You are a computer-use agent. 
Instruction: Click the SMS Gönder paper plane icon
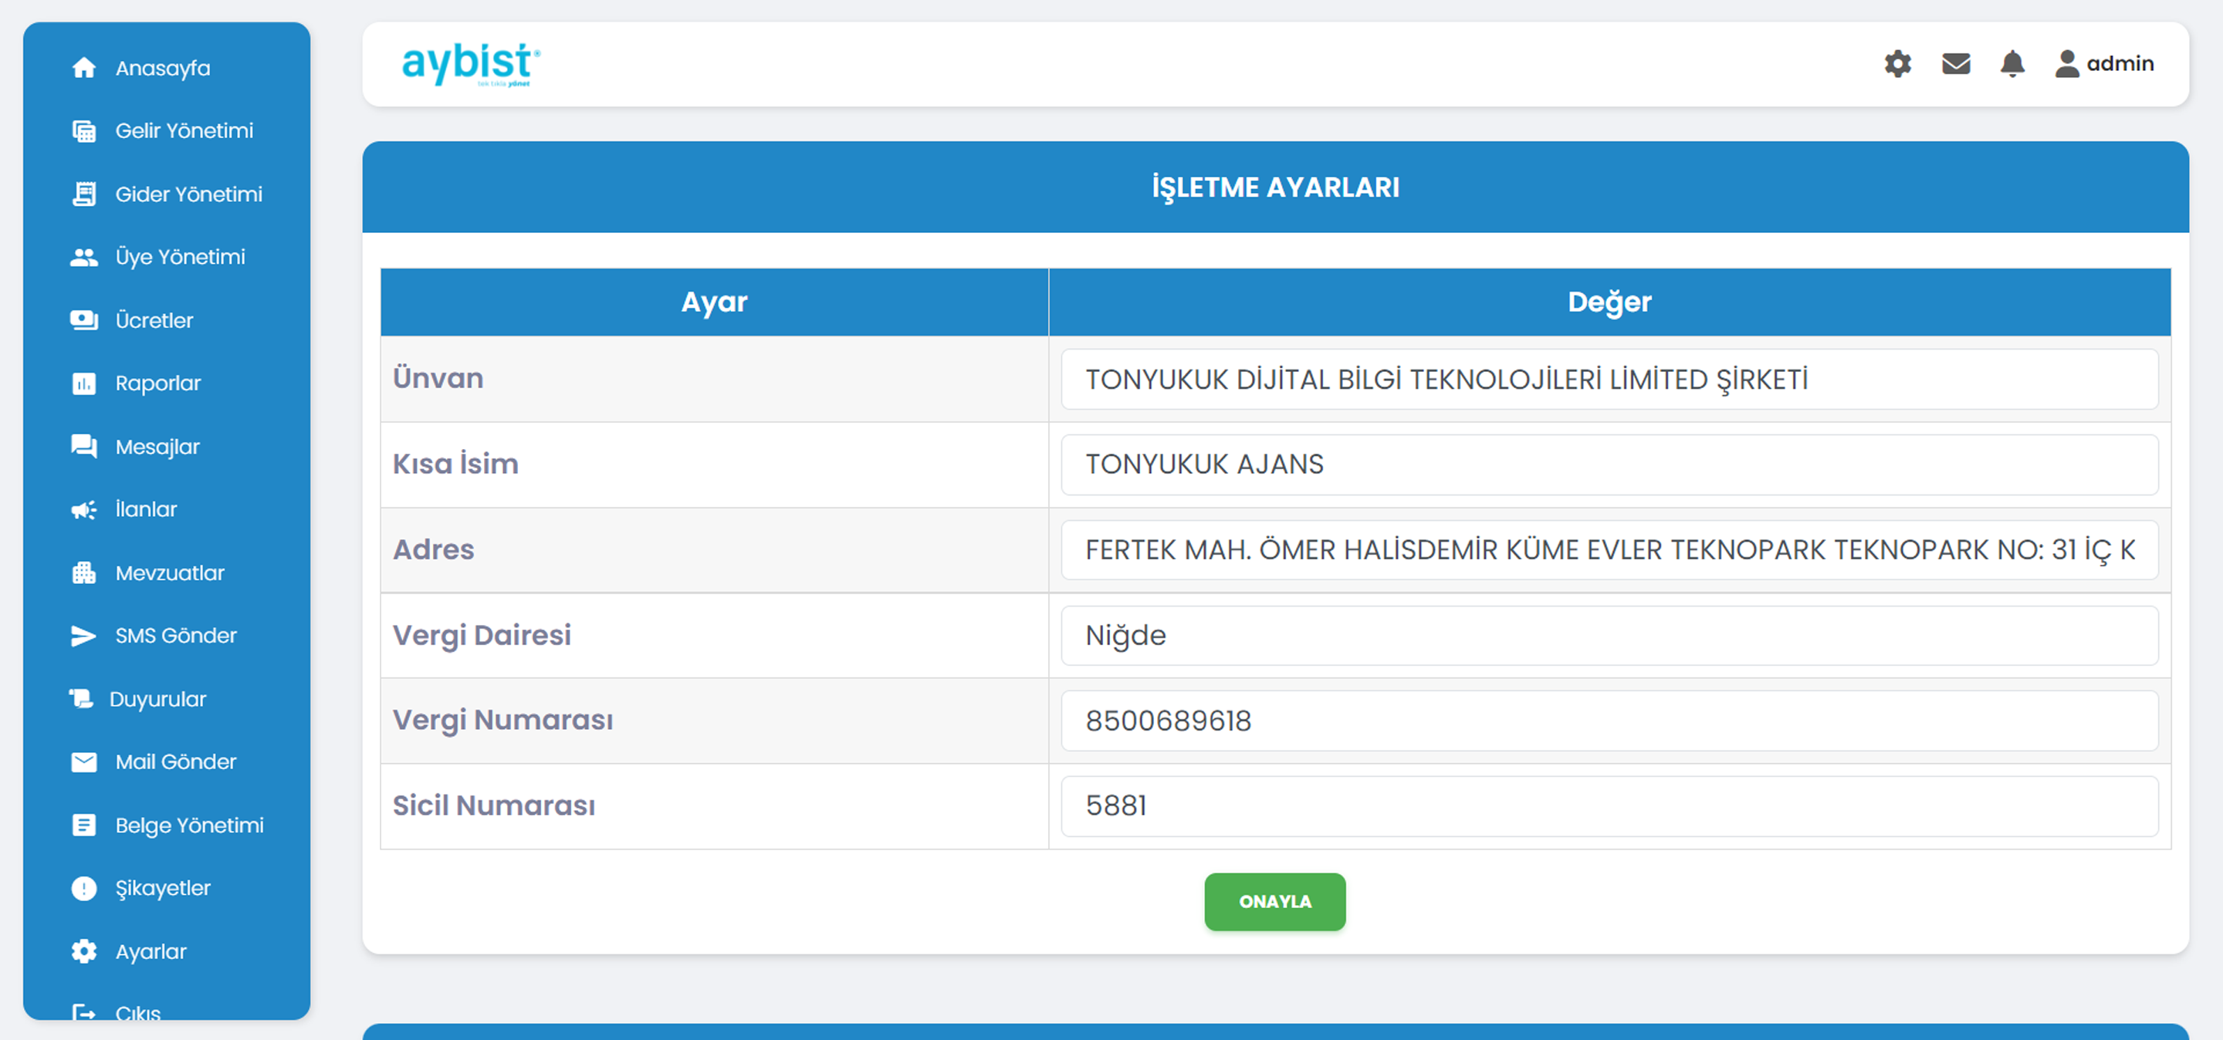click(83, 636)
